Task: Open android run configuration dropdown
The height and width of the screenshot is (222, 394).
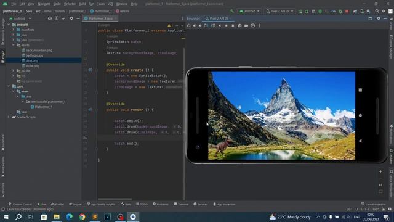Action: 249,11
